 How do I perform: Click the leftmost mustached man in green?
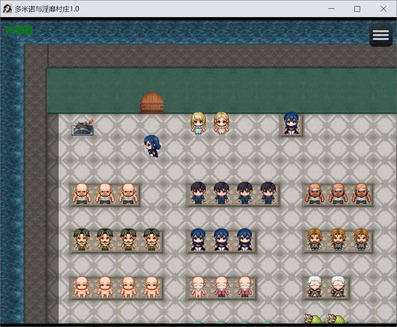(x=81, y=240)
